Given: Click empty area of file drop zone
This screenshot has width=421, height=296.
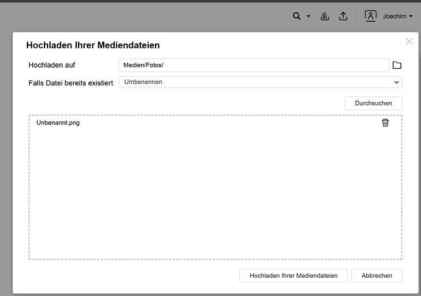Looking at the screenshot, I should (215, 195).
